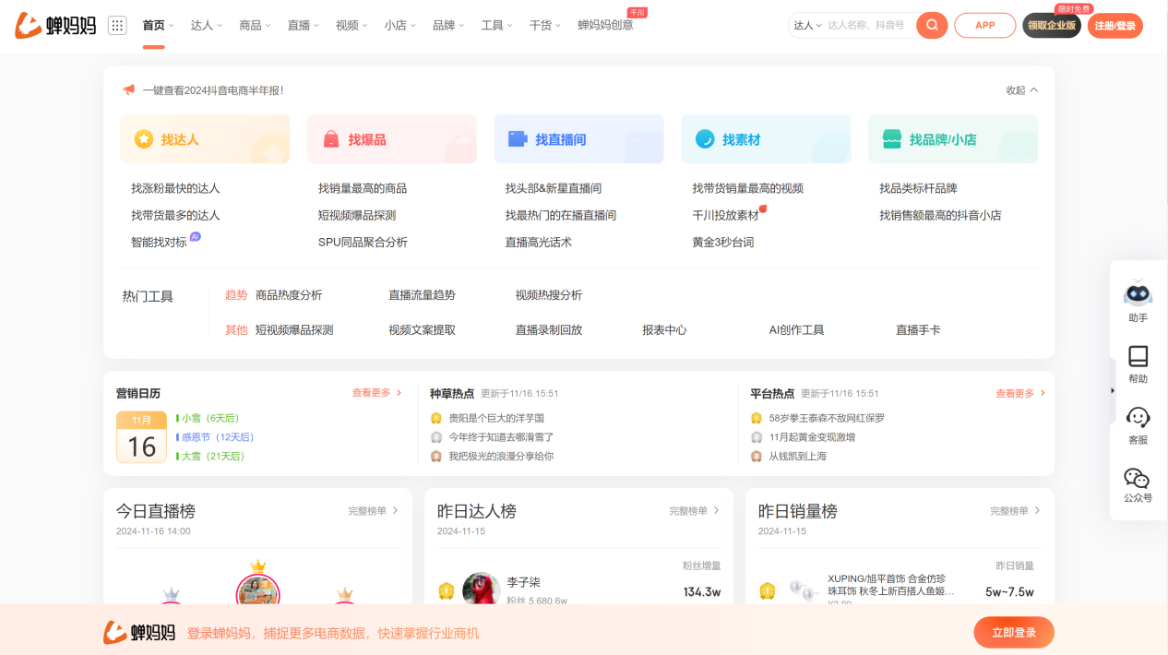Click 感恩节（12天后） calendar entry
Image resolution: width=1168 pixels, height=655 pixels.
[x=218, y=437]
